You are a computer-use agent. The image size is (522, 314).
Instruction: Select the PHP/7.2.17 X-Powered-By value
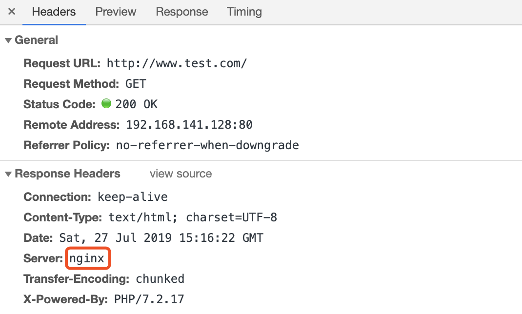[x=149, y=299]
